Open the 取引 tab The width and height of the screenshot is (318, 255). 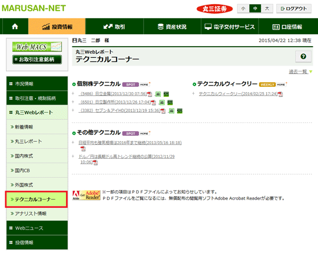[114, 27]
